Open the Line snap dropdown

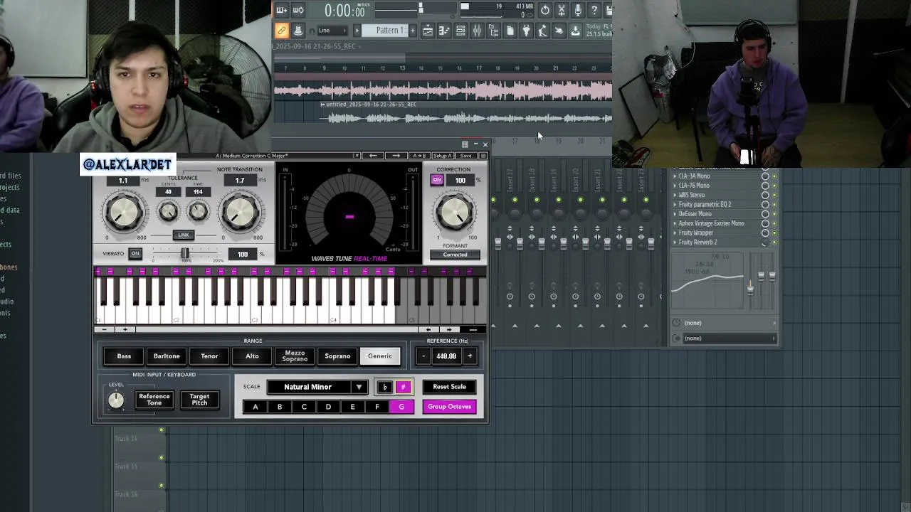click(332, 31)
